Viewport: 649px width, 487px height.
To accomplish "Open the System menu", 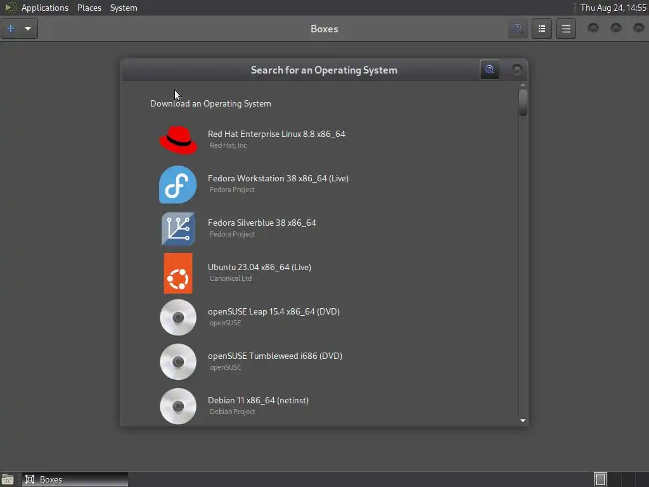I will pos(124,8).
